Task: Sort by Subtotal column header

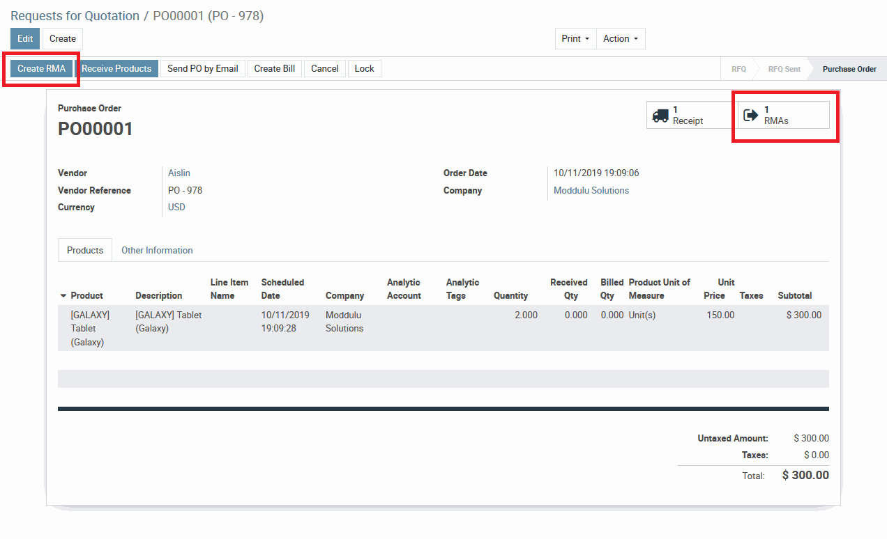Action: 795,296
